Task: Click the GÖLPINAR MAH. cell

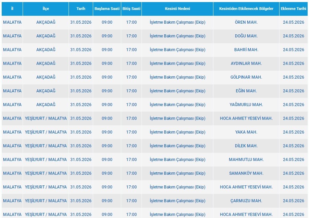Action: 246,77
